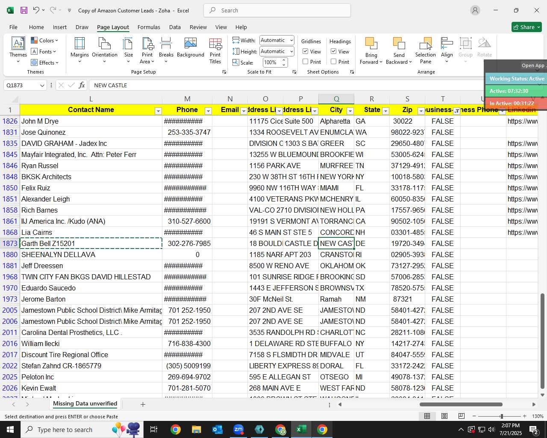Open the Themes gallery icon
This screenshot has height=438, width=547.
click(x=18, y=43)
